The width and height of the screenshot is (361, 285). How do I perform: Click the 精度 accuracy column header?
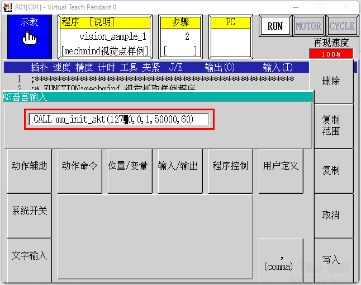[x=84, y=67]
